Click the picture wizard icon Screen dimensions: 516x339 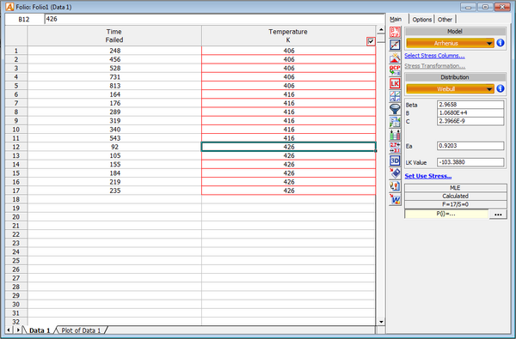[395, 58]
